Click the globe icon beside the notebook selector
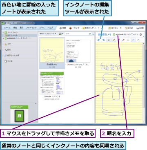 pyautogui.click(x=140, y=34)
